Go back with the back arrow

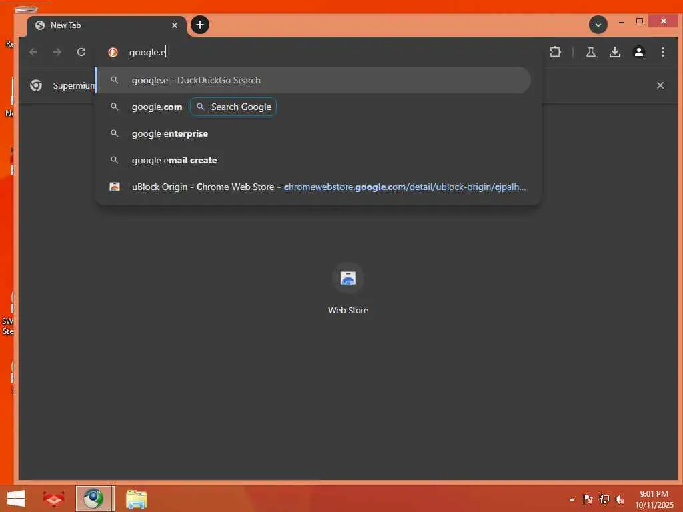(33, 52)
